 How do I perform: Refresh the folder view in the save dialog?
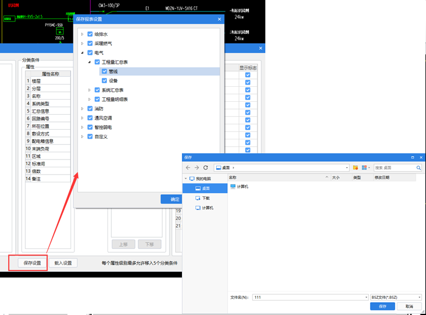(205, 167)
